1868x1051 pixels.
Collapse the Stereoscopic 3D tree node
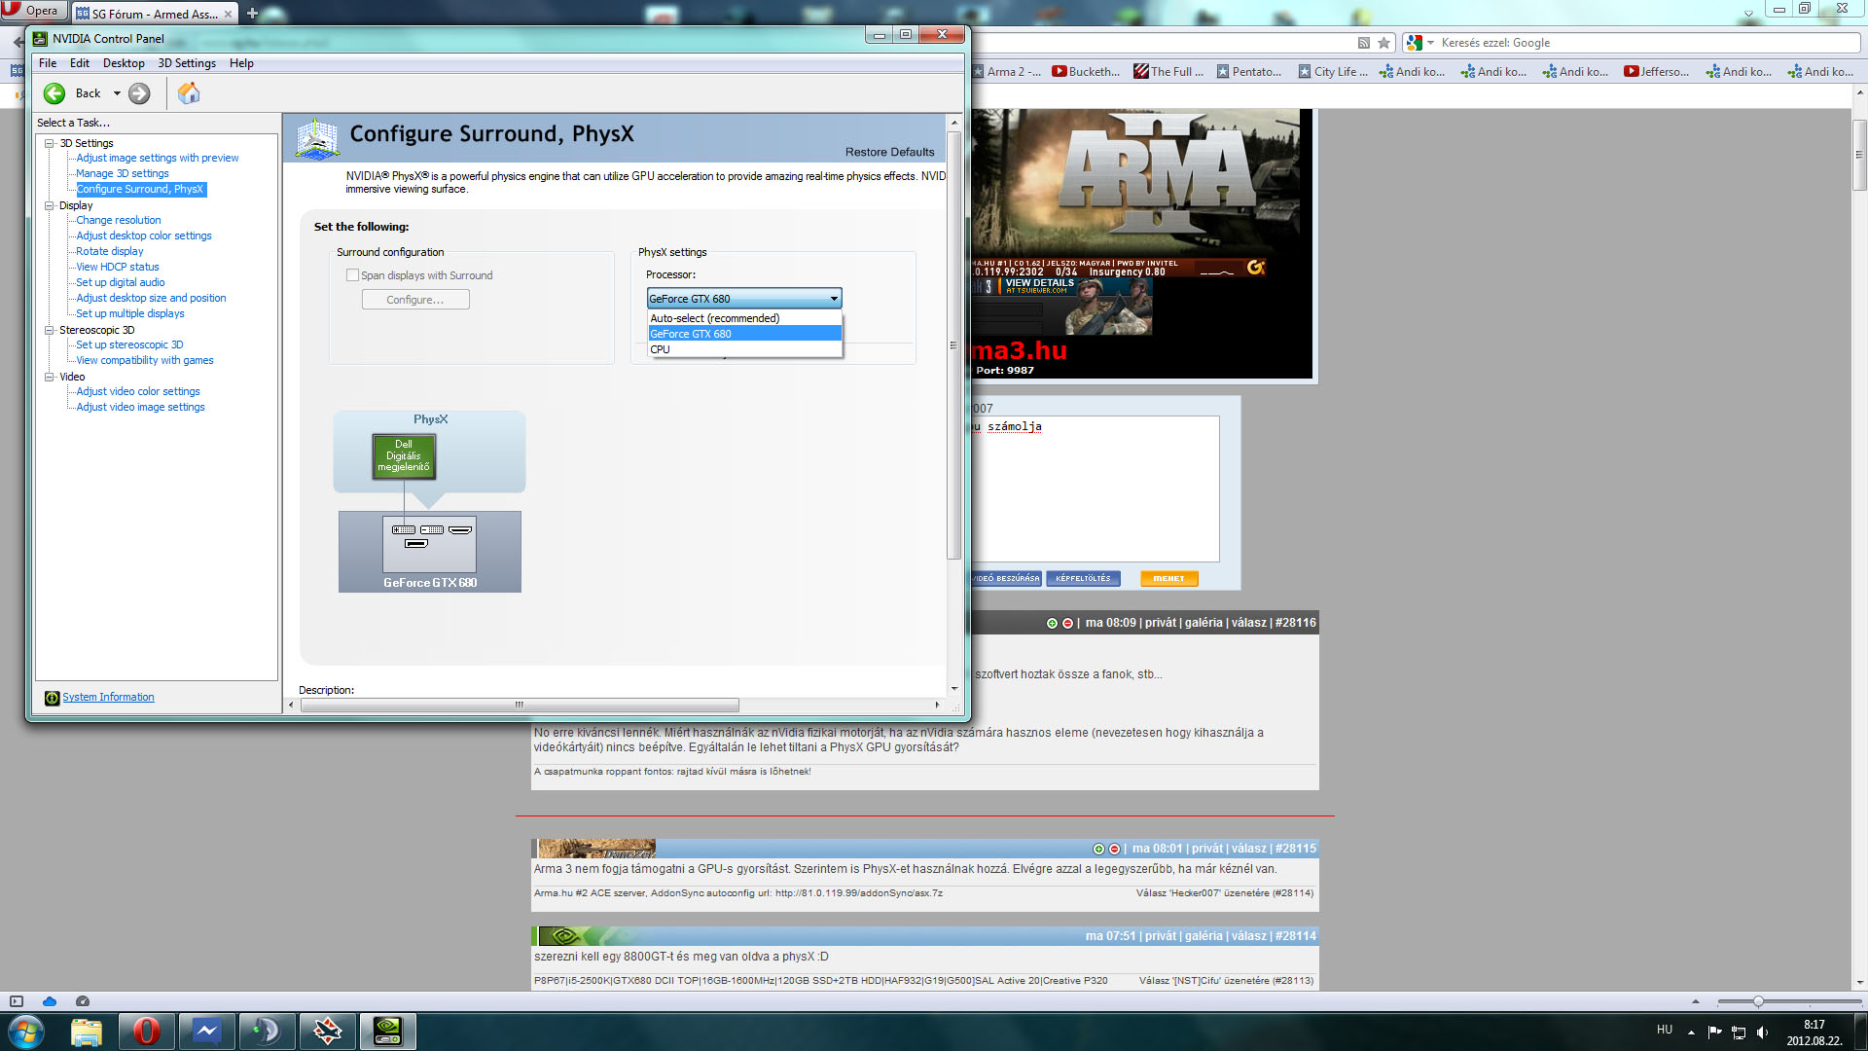pyautogui.click(x=49, y=330)
